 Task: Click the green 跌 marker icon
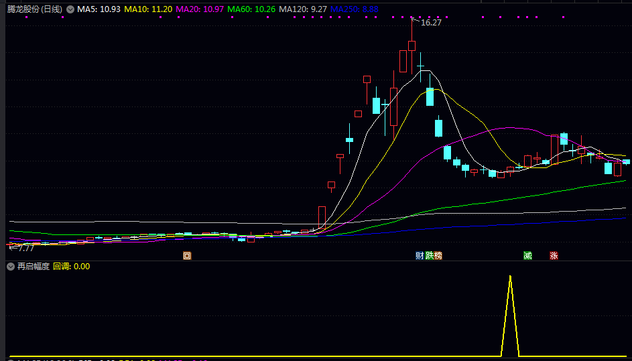coord(429,255)
